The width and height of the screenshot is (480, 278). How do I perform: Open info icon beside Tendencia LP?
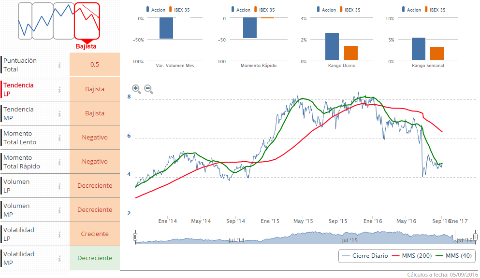coord(59,89)
